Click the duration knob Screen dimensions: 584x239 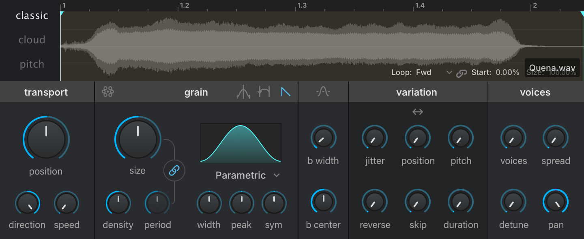(461, 202)
